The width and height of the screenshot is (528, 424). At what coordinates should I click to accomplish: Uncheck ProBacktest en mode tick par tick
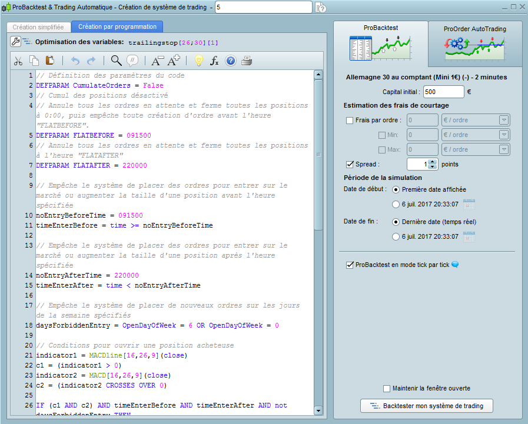350,265
